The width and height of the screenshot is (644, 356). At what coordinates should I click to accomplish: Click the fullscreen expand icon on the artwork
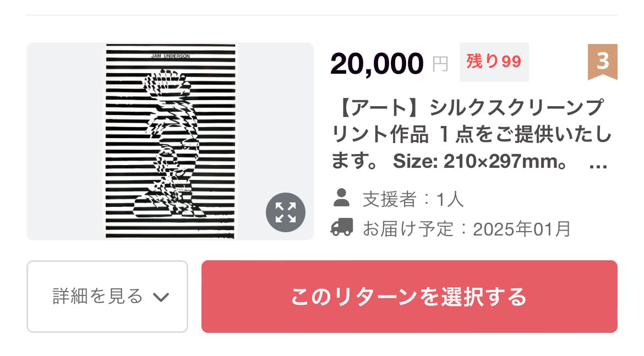tap(286, 212)
